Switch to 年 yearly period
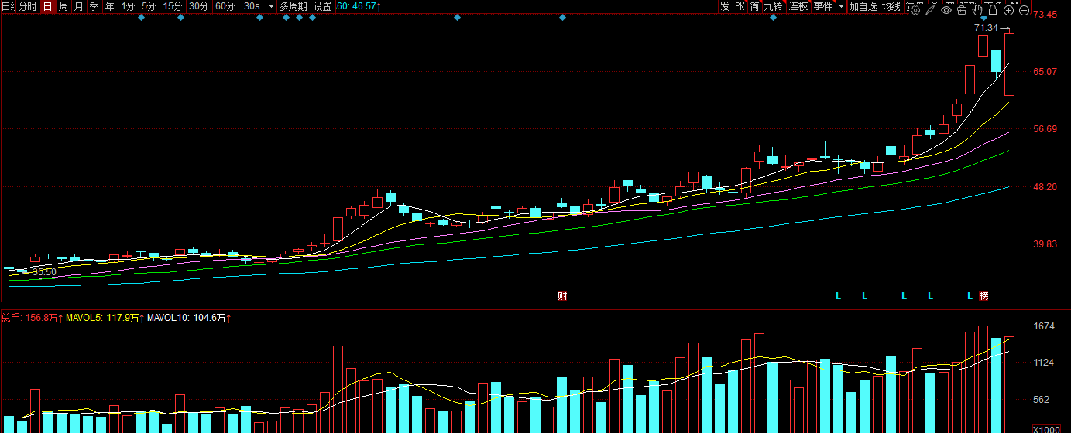Image resolution: width=1071 pixels, height=433 pixels. click(x=110, y=6)
